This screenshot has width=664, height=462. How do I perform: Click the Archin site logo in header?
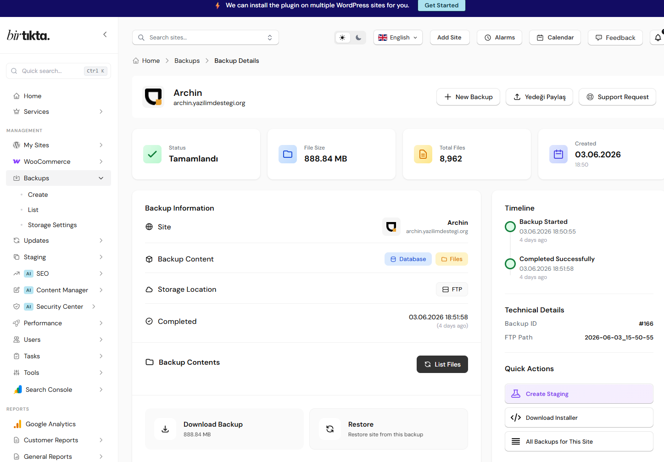(x=153, y=97)
